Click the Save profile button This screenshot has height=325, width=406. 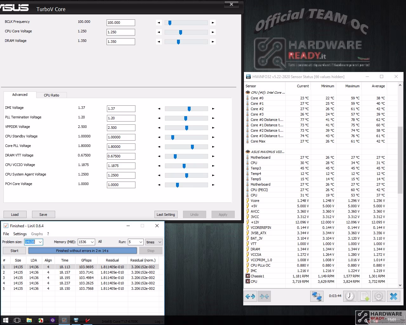click(x=43, y=215)
